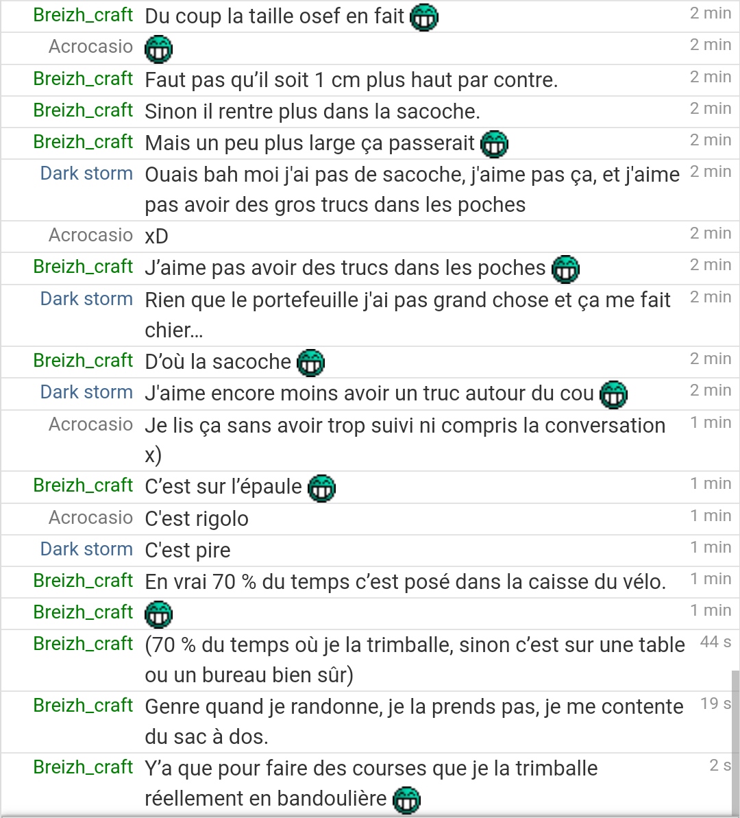The width and height of the screenshot is (740, 818).
Task: Click the grin emoji after "taille osef en fait"
Action: pos(424,17)
